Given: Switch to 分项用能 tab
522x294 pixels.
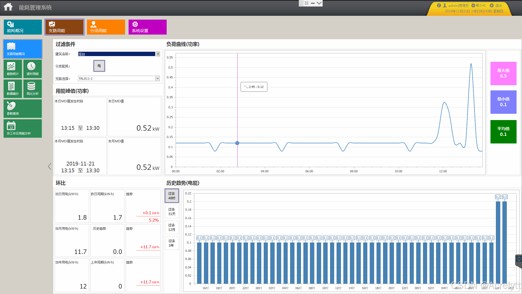Looking at the screenshot, I should [106, 27].
